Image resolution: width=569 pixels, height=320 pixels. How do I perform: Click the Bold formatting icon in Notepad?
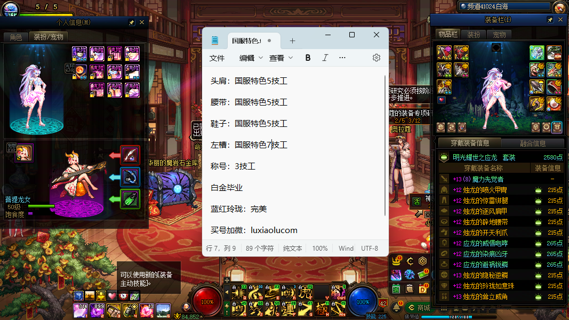pos(308,58)
